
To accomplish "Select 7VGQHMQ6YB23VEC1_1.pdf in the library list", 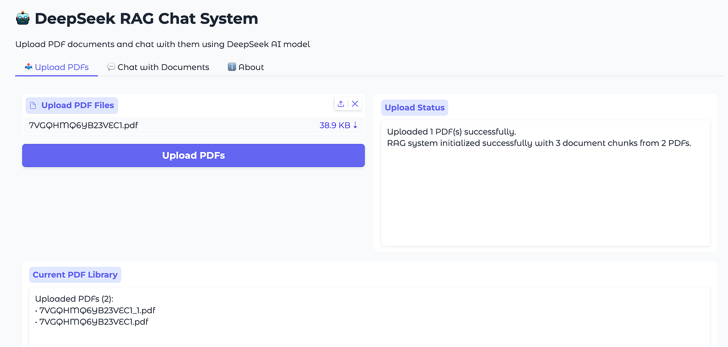I will (x=97, y=310).
